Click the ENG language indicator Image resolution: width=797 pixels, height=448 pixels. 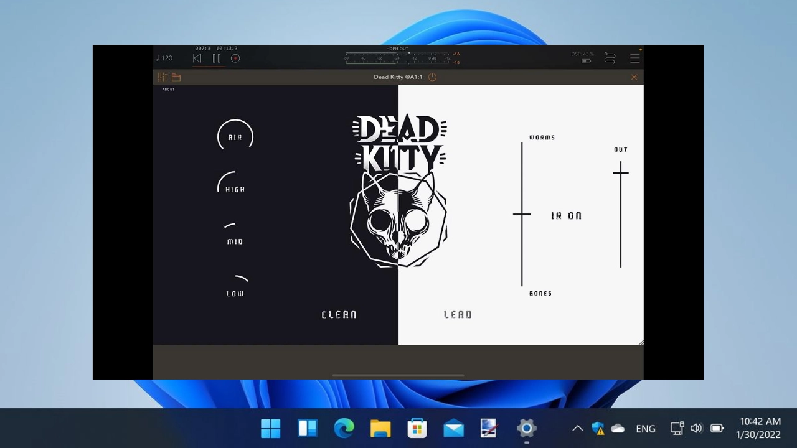coord(646,429)
